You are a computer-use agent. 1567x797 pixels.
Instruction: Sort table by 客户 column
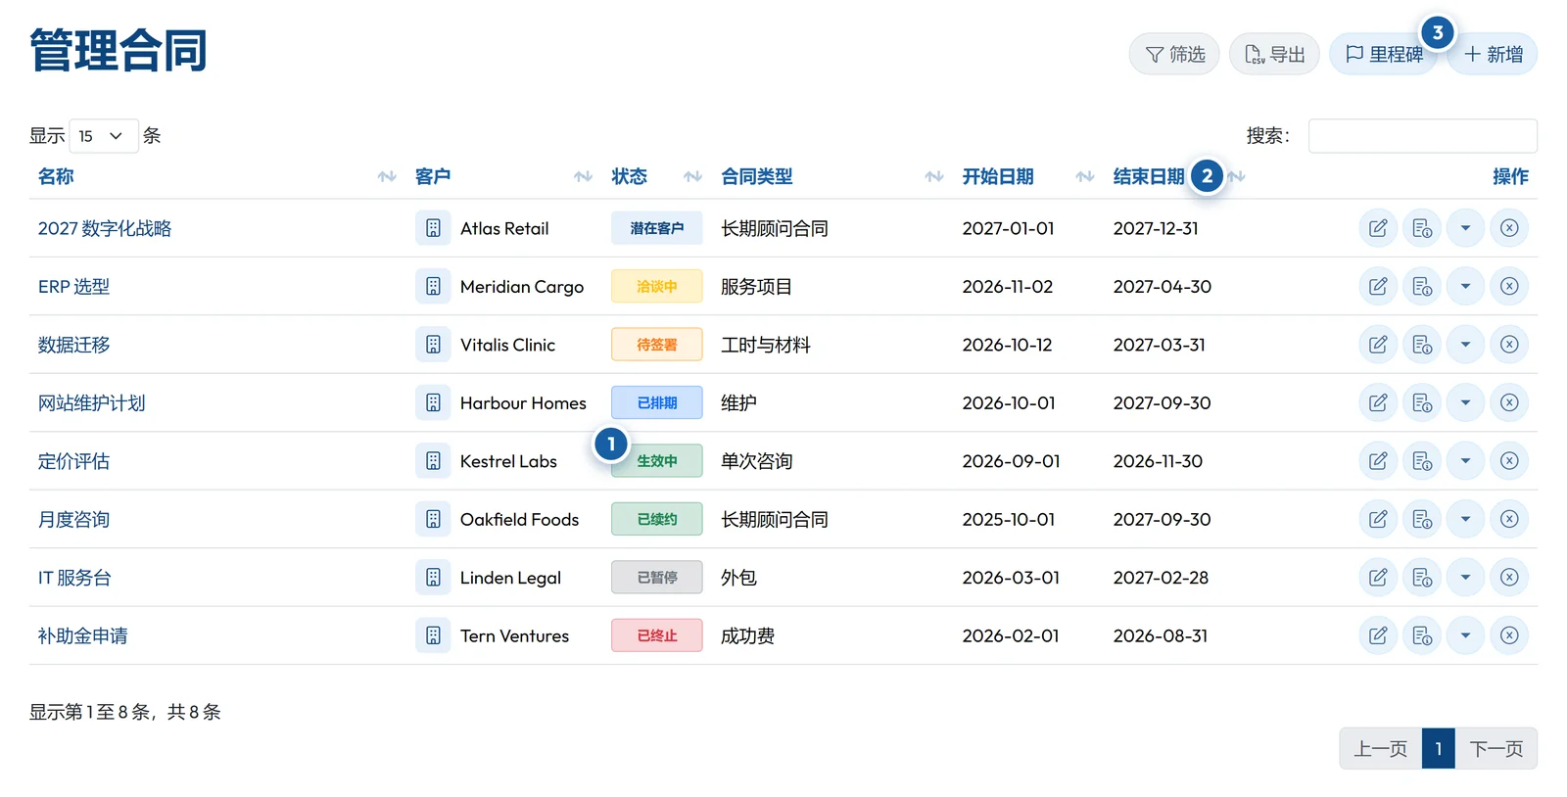coord(503,176)
